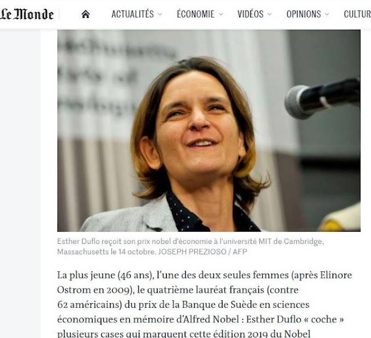Viewport: 371px width, 338px height.
Task: Click the photo of Esther Duflo
Action: coord(209,130)
